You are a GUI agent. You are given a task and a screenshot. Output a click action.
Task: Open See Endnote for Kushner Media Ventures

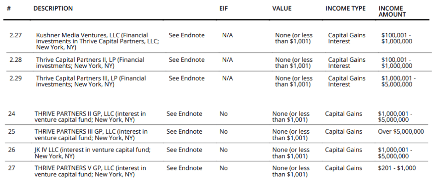coord(187,35)
